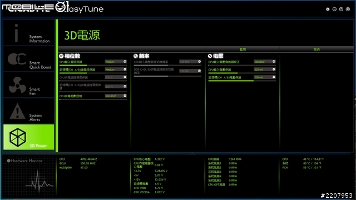
Task: Click the CPU輸入電流保護 slider bar
Action: (93, 66)
